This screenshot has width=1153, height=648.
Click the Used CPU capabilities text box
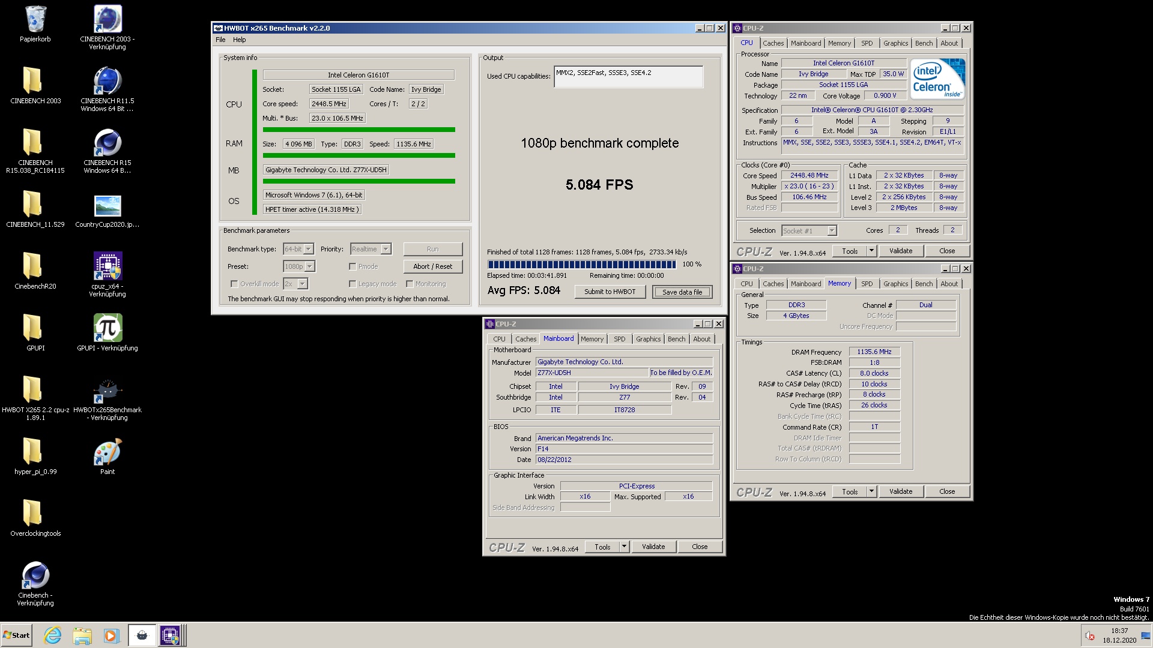(628, 77)
